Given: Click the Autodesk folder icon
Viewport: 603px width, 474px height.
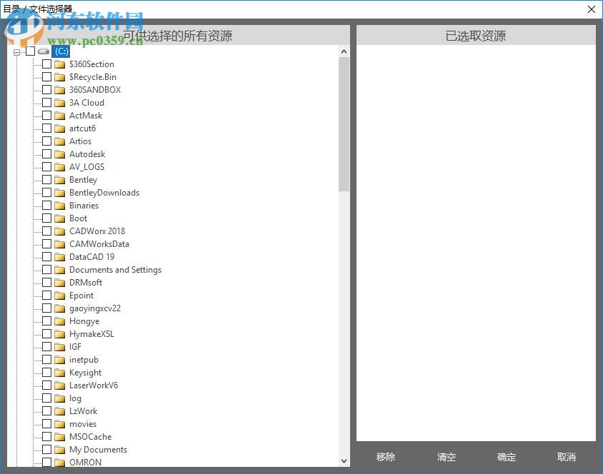Looking at the screenshot, I should pyautogui.click(x=59, y=153).
